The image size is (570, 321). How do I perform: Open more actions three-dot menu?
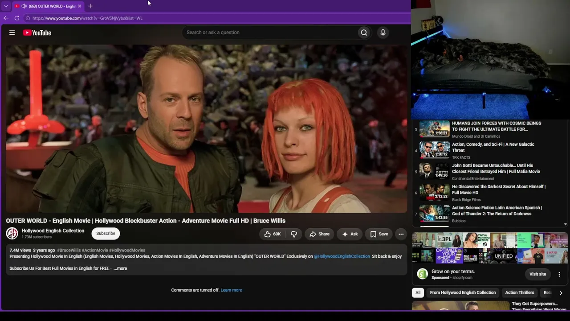[x=401, y=234]
